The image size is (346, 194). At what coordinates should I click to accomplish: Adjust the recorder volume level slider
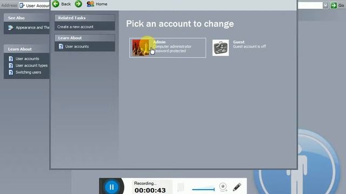pos(203,189)
